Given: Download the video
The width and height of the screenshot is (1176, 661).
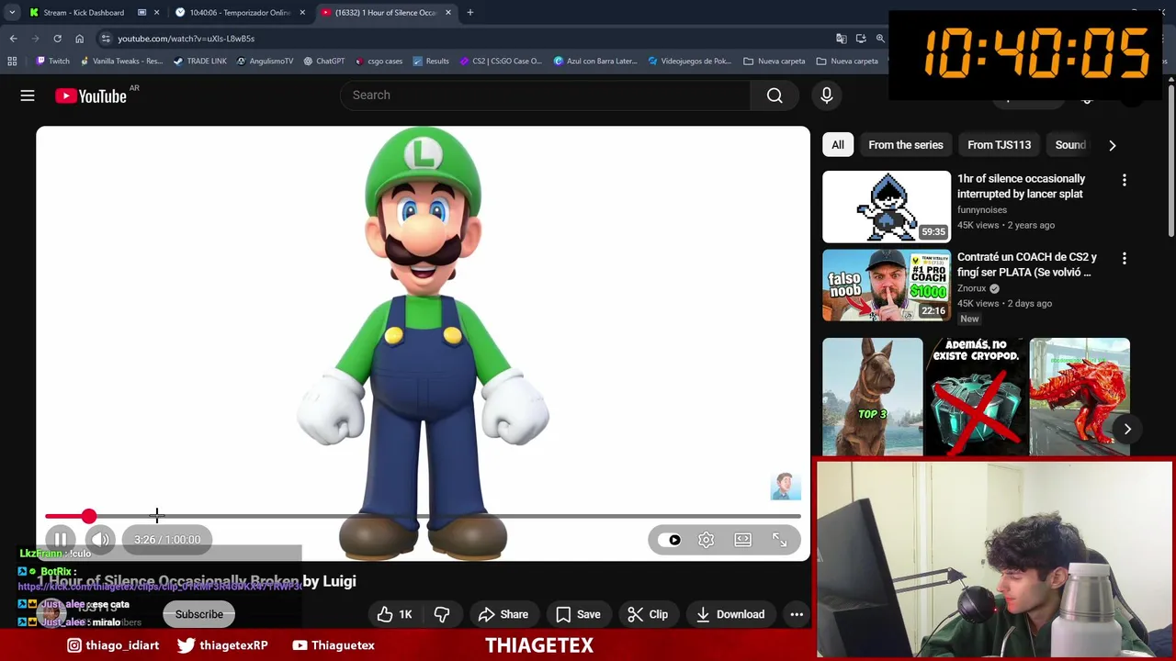Looking at the screenshot, I should click(730, 614).
